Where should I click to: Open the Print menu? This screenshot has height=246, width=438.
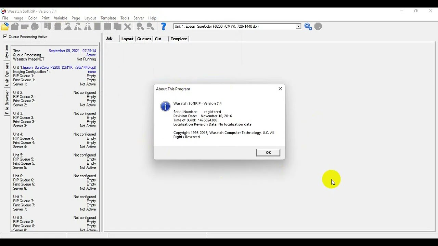[46, 18]
